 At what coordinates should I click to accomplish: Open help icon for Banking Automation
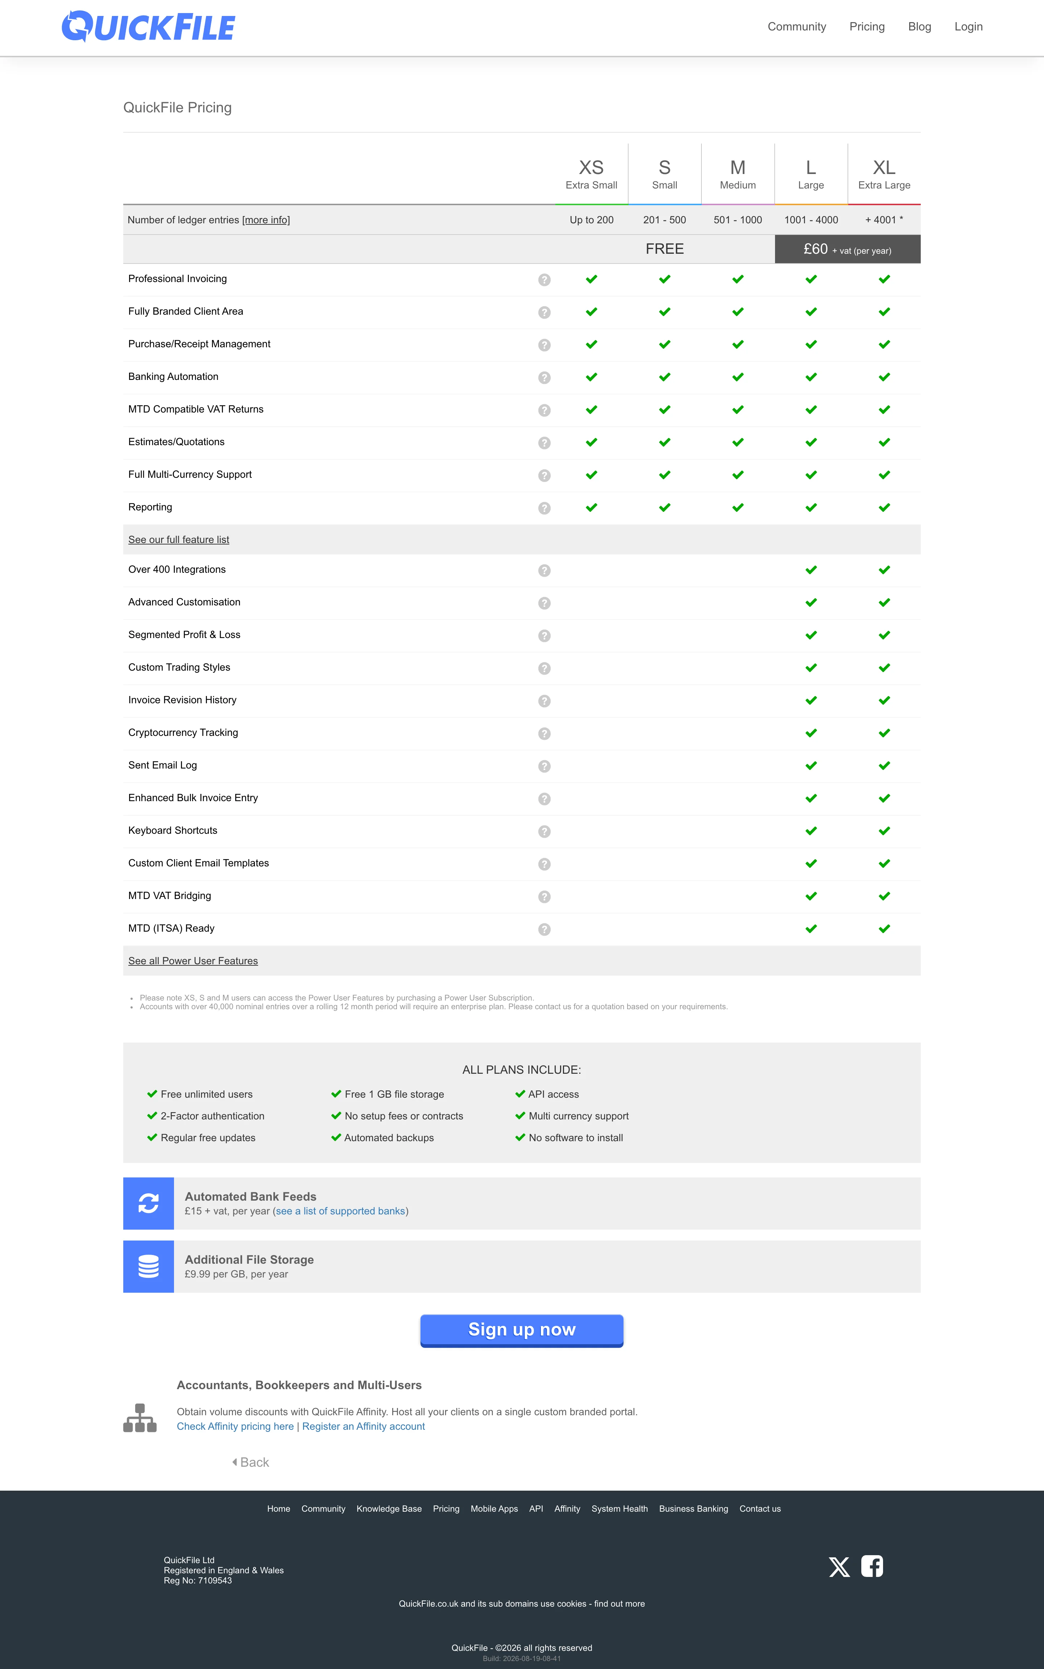(x=544, y=378)
